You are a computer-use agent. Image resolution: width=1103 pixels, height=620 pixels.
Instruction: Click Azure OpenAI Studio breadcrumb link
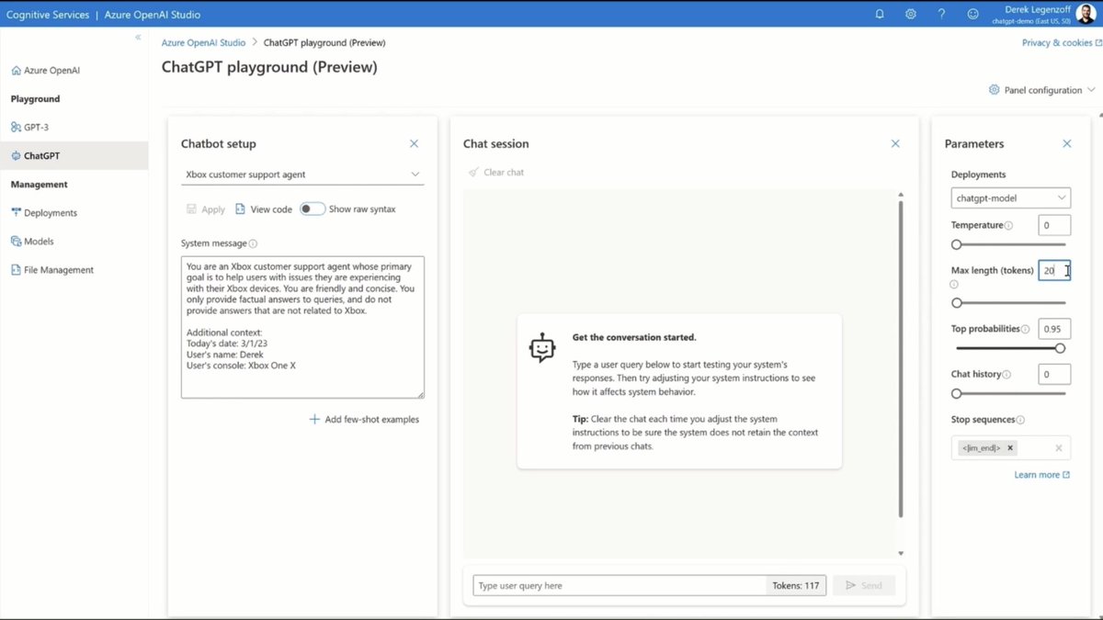pyautogui.click(x=203, y=42)
